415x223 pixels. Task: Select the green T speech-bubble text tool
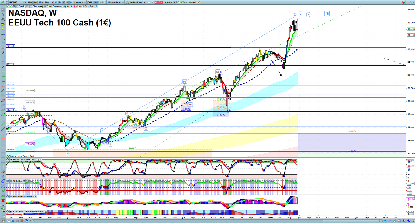click(x=3, y=62)
